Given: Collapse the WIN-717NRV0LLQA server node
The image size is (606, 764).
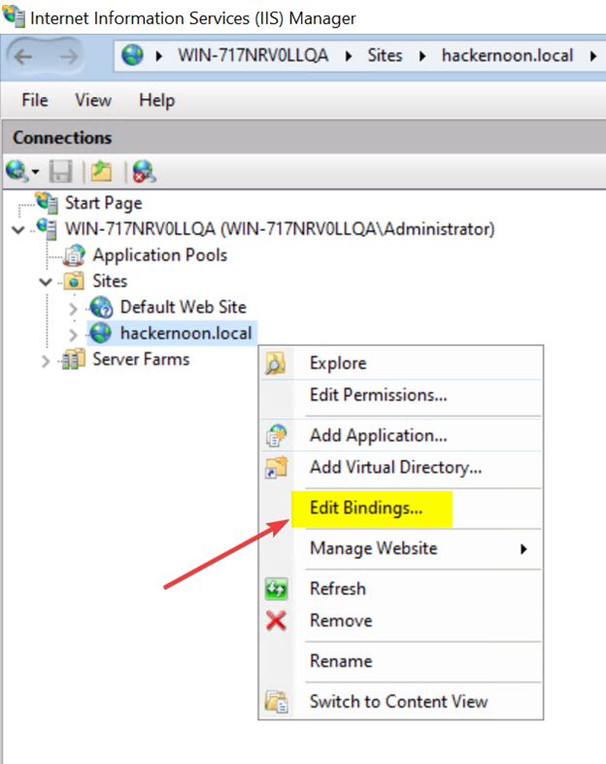Looking at the screenshot, I should (x=18, y=229).
